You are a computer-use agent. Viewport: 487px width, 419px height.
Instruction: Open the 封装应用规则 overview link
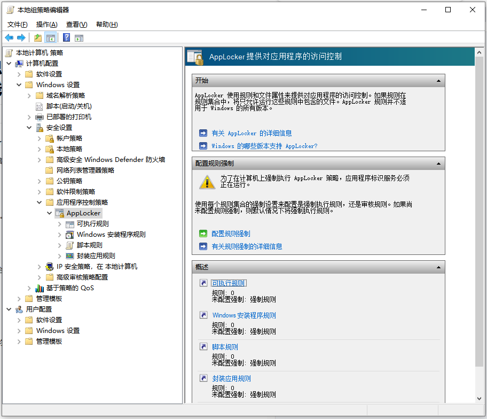(x=231, y=378)
